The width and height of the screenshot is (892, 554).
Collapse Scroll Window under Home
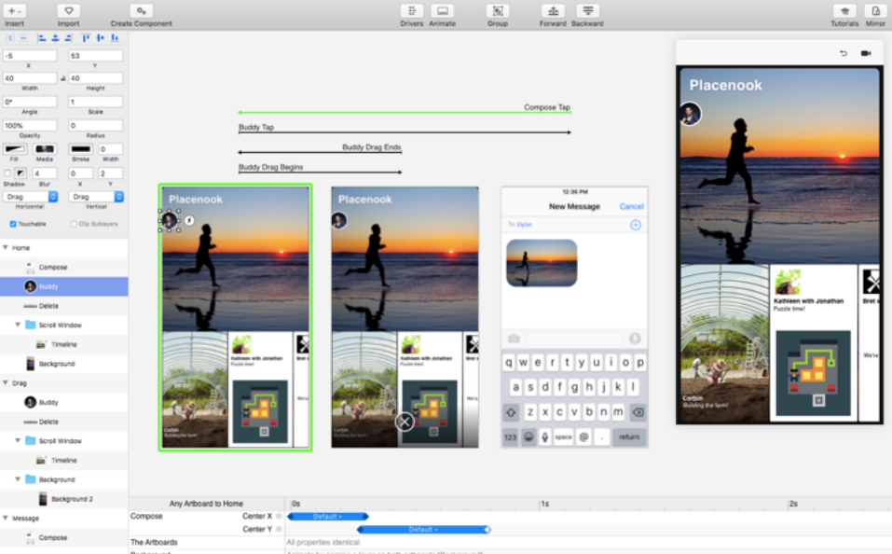(18, 325)
